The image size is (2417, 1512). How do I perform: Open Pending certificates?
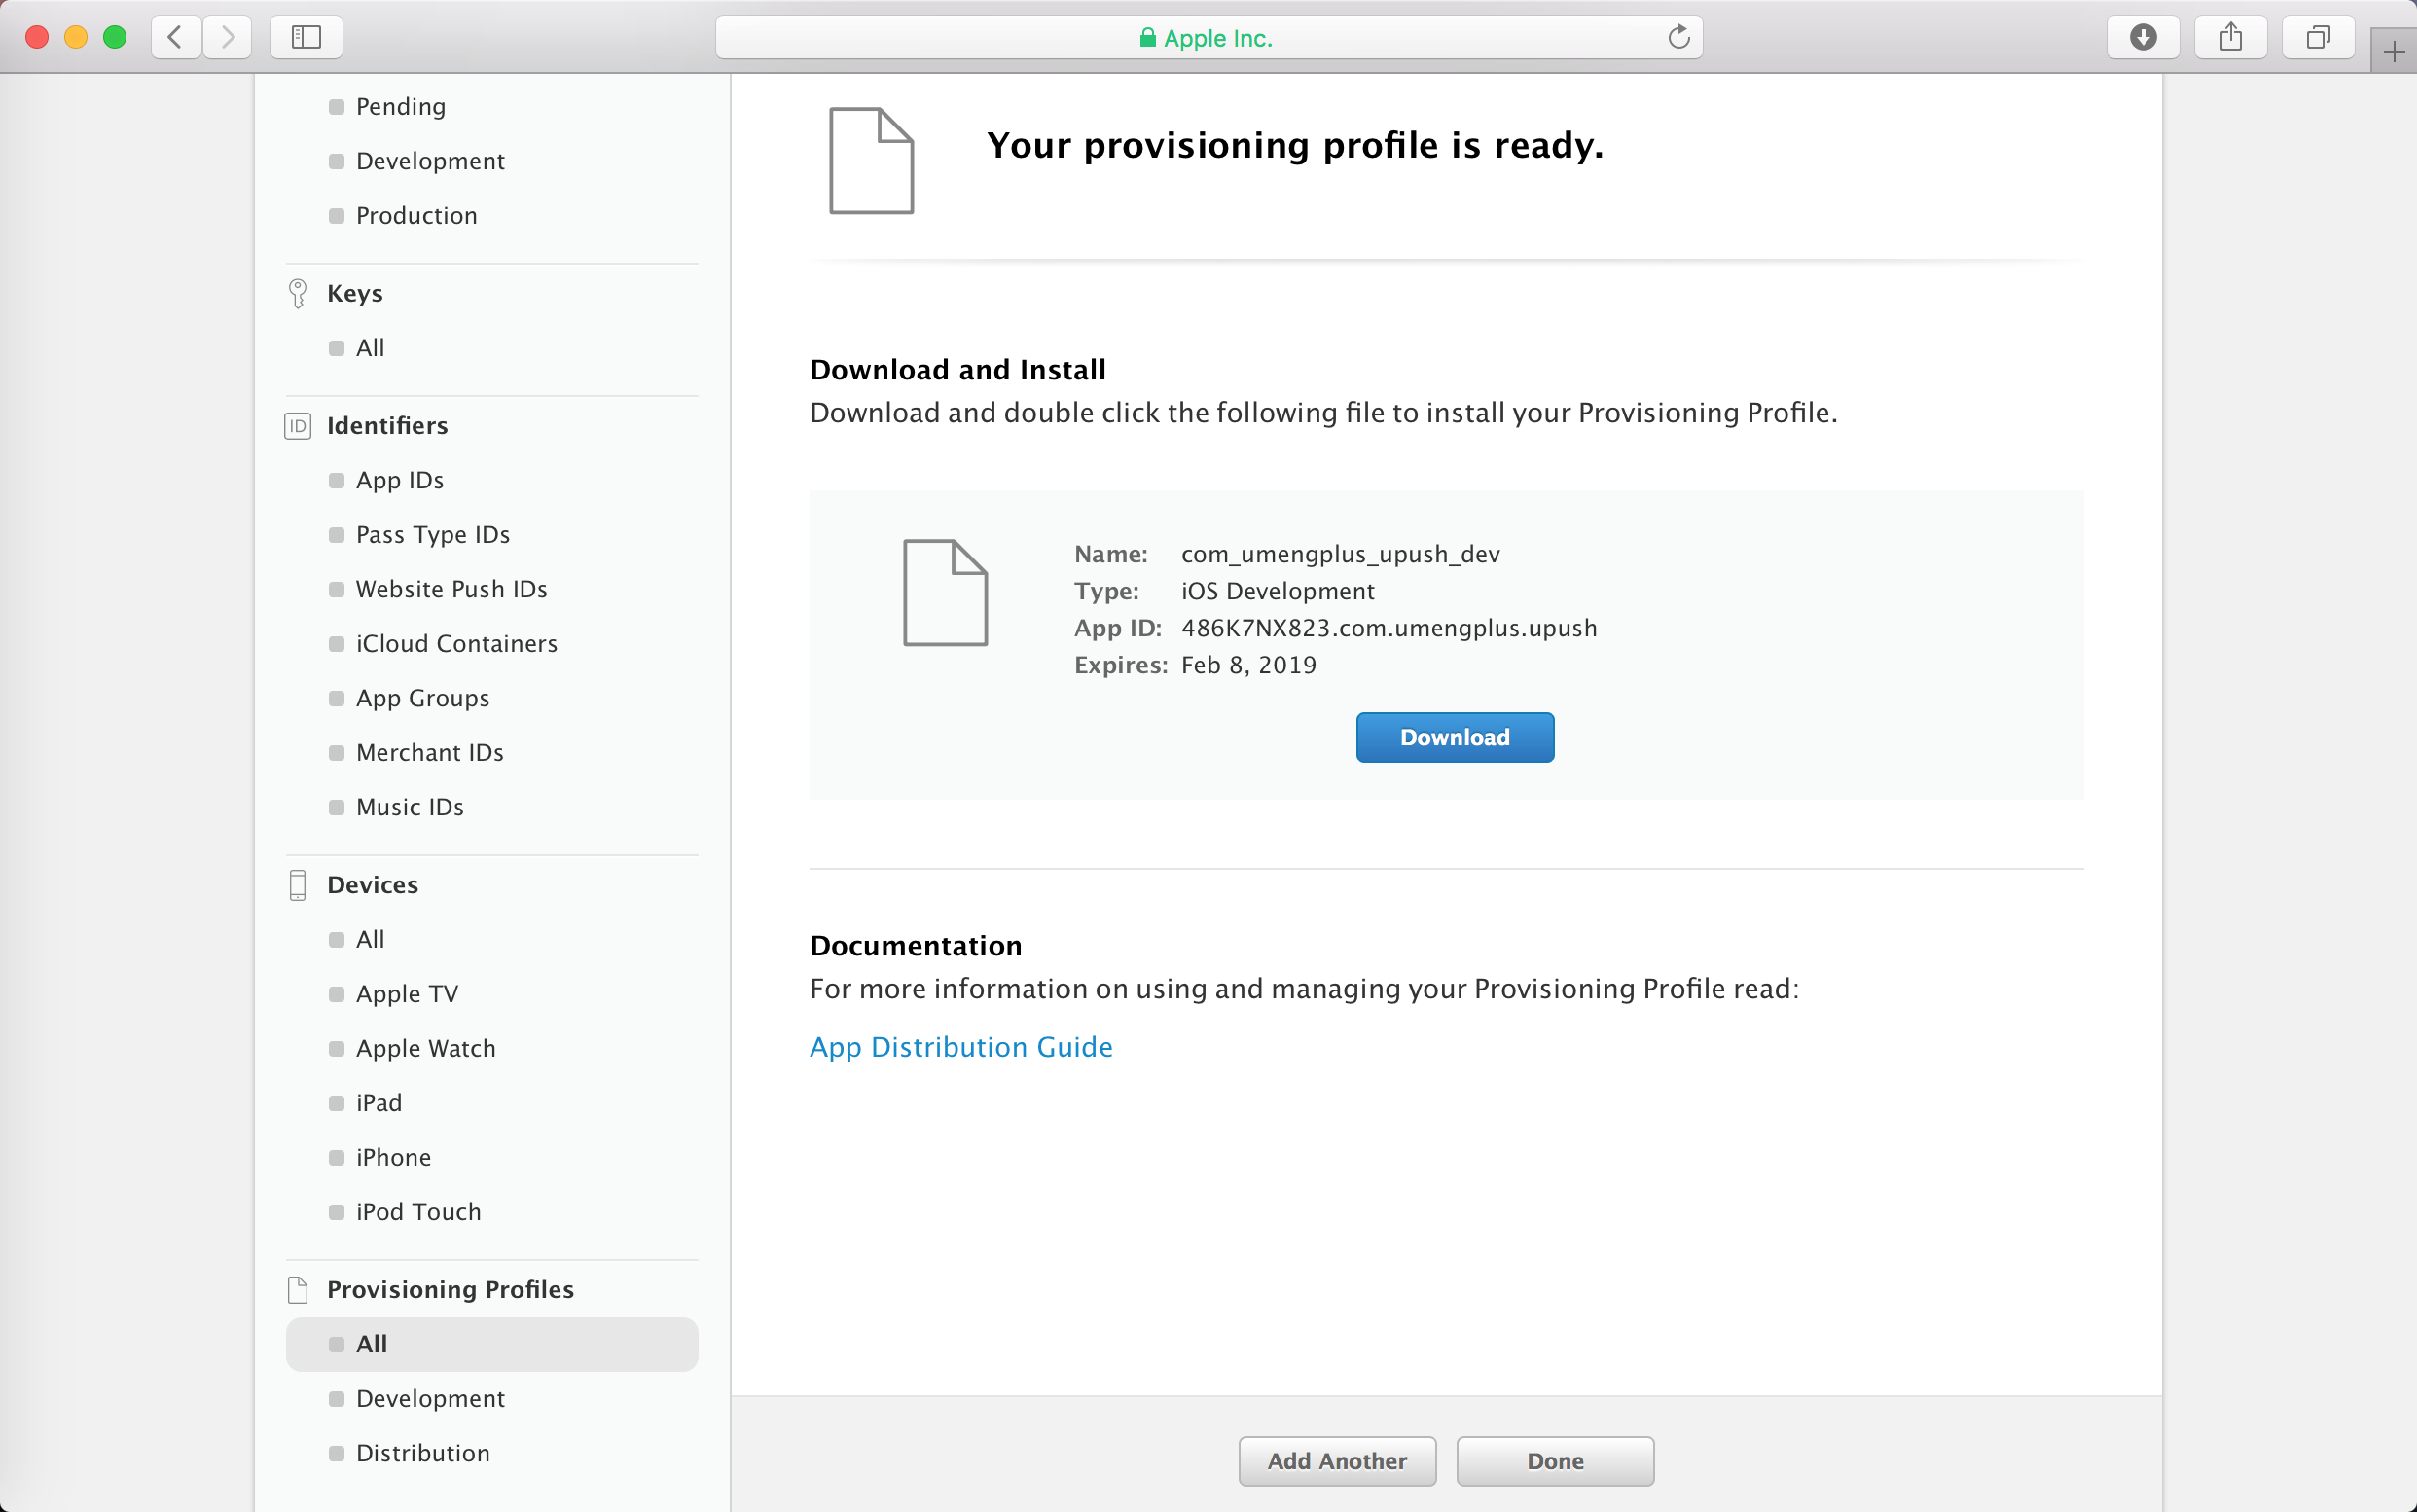[x=400, y=107]
